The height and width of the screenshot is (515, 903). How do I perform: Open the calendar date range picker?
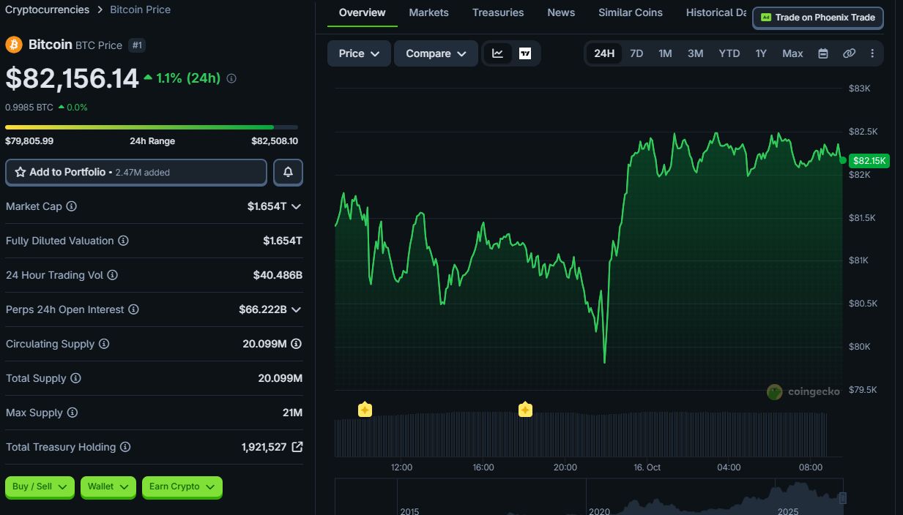pyautogui.click(x=822, y=53)
